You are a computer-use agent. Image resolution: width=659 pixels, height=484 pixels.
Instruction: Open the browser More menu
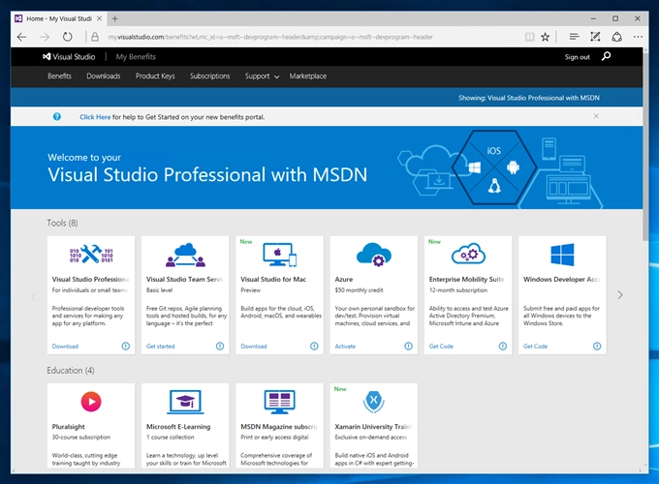click(x=638, y=37)
